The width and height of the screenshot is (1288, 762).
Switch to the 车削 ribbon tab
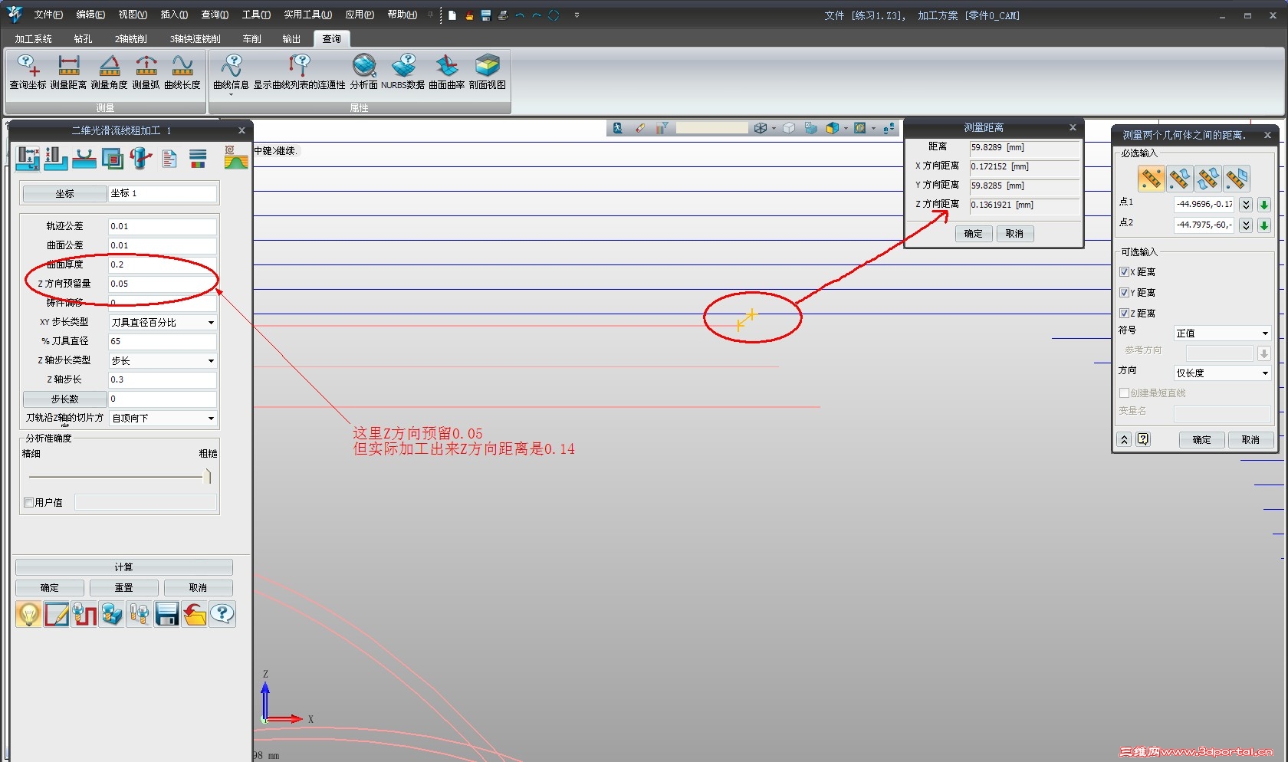[251, 39]
